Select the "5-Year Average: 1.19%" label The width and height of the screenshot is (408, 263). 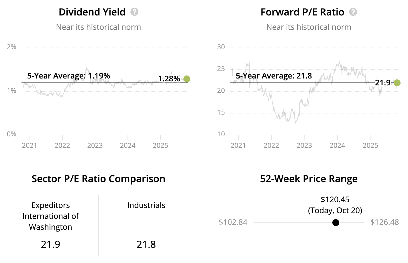(68, 76)
